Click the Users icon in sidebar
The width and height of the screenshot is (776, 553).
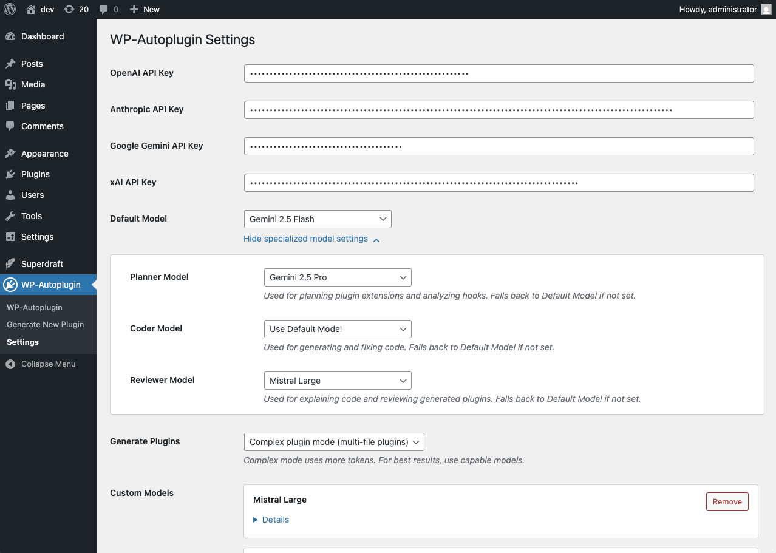(x=12, y=195)
